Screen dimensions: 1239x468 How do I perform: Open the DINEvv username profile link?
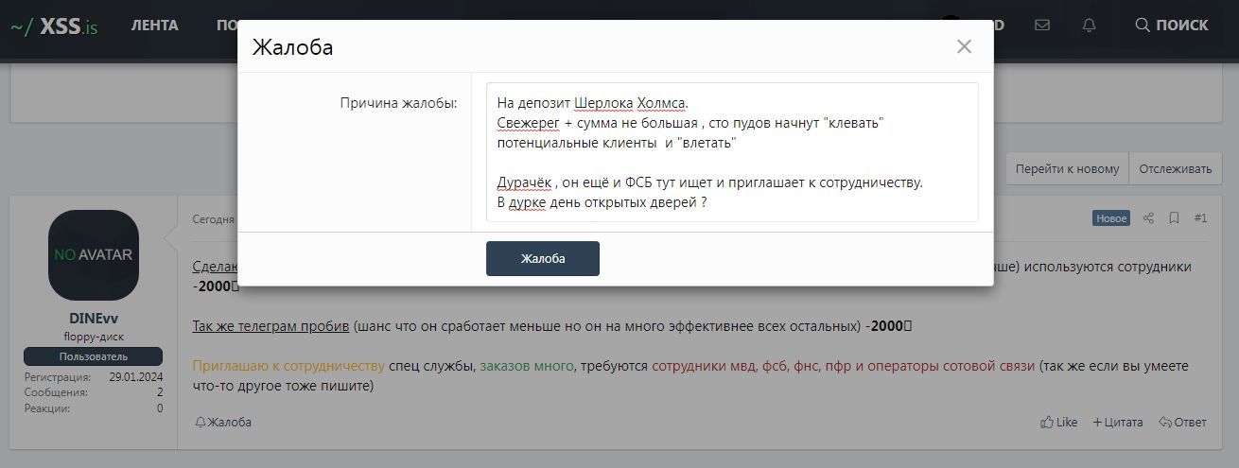(94, 319)
